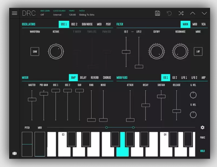This screenshot has width=217, height=167.
Task: Click the PANIC button
Action: click(203, 137)
